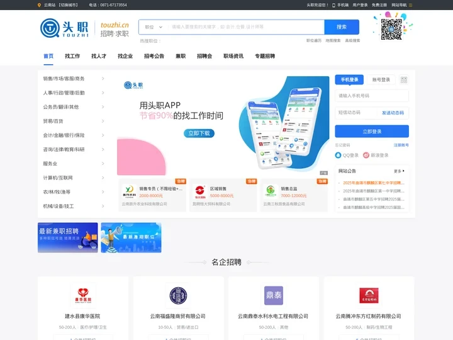Click 切换城市 in top bar
This screenshot has width=453, height=340.
[68, 5]
